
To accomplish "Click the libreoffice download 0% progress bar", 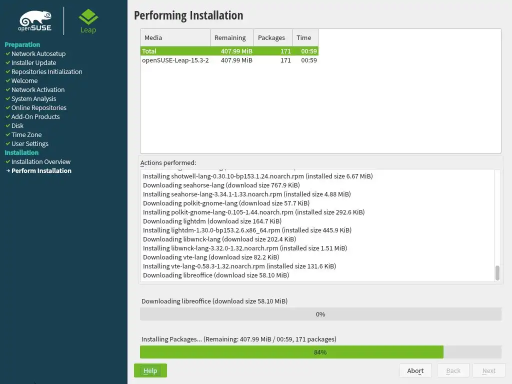I will point(320,314).
